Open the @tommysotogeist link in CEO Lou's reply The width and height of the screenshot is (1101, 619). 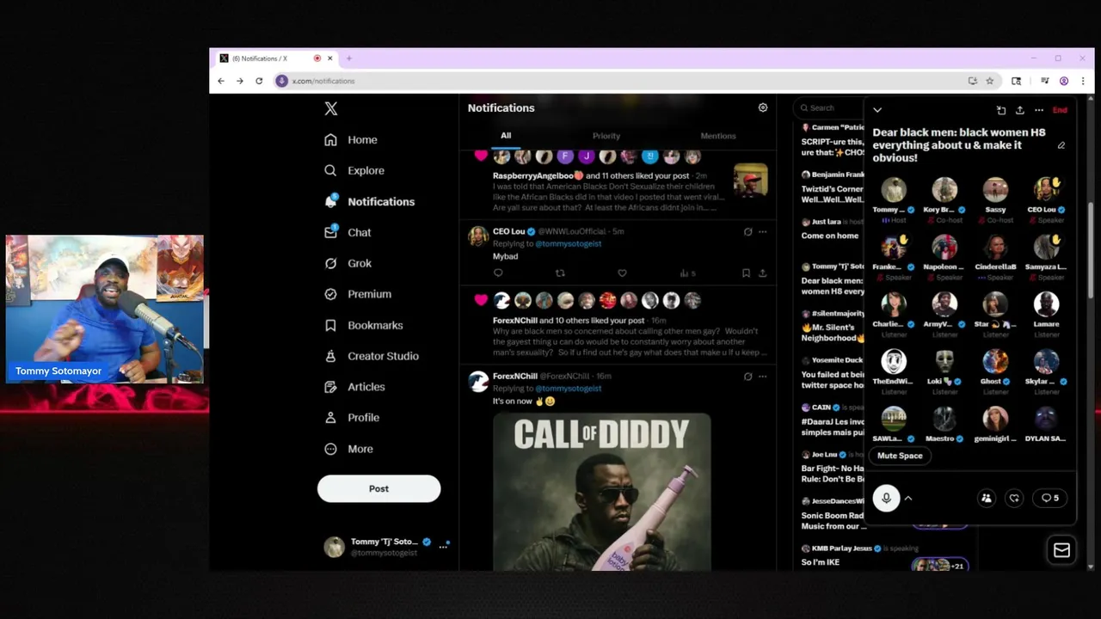pos(568,243)
